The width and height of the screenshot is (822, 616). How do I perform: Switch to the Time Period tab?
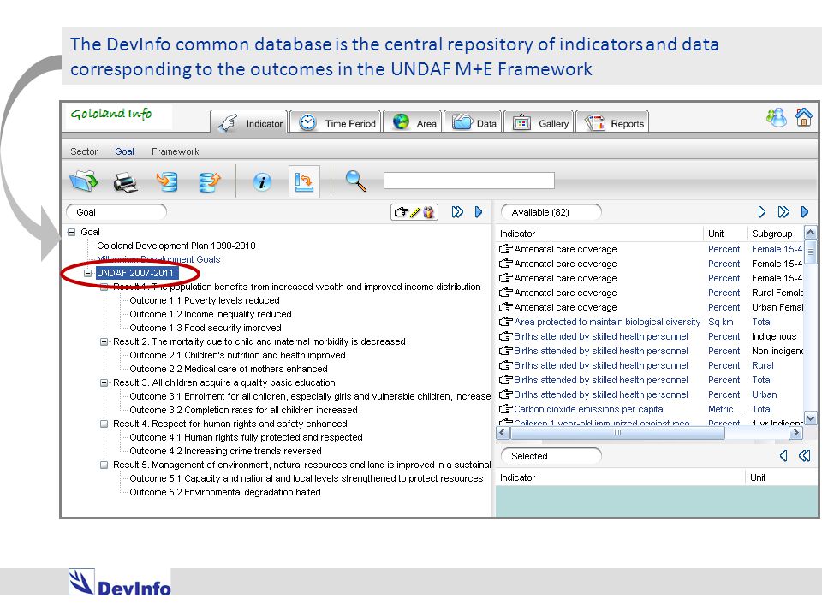click(336, 122)
